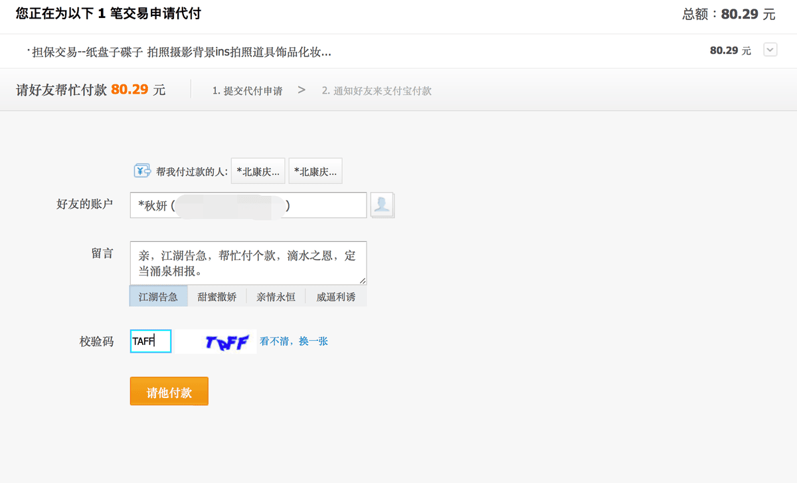Viewport: 797px width, 483px height.
Task: Select the first *北康庆 previous payer
Action: pyautogui.click(x=258, y=171)
